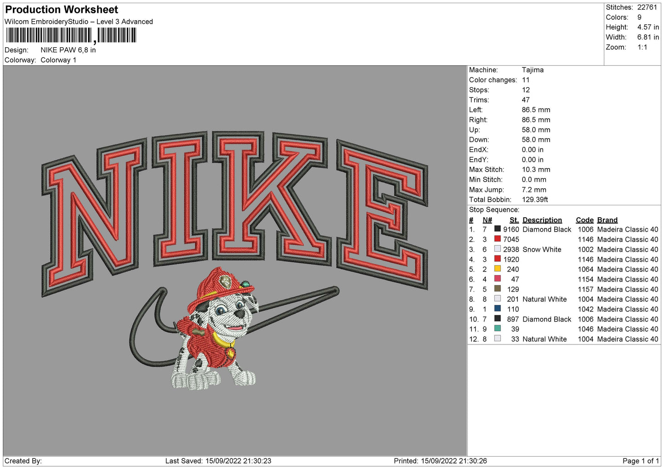Select the Max Stitch value 10.3 mm

pyautogui.click(x=536, y=170)
